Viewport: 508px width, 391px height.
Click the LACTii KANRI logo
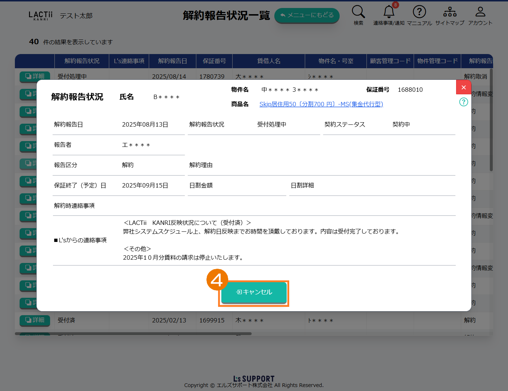40,16
